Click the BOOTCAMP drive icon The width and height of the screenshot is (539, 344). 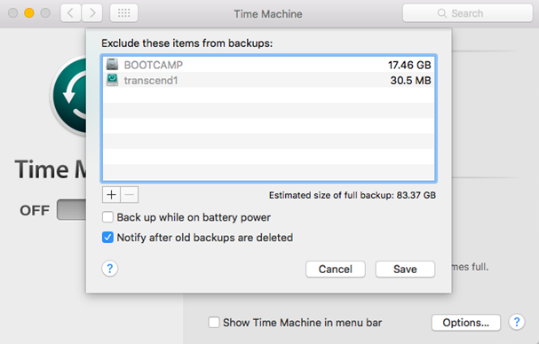pyautogui.click(x=112, y=64)
